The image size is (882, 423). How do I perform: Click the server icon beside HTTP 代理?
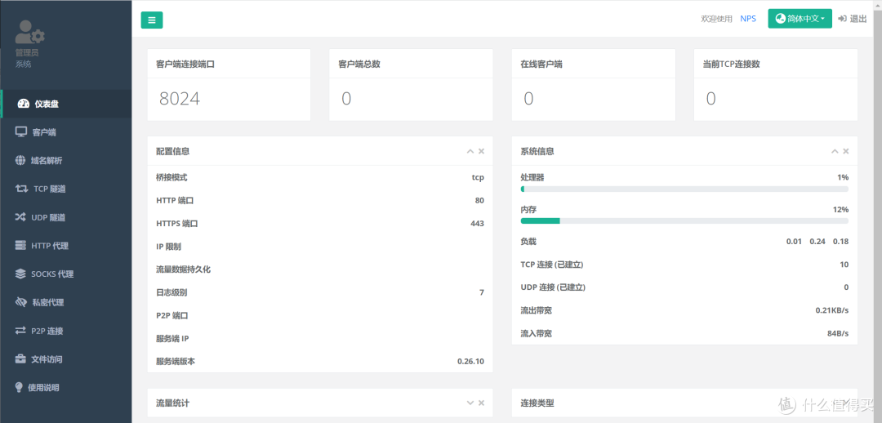click(20, 245)
